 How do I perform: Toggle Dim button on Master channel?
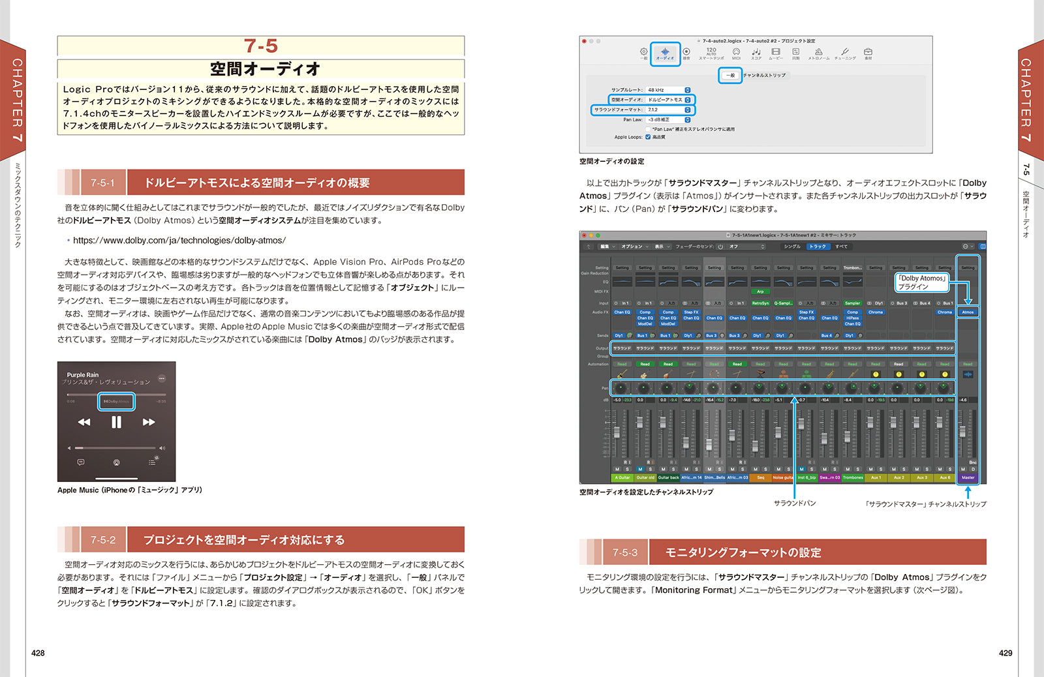point(973,469)
